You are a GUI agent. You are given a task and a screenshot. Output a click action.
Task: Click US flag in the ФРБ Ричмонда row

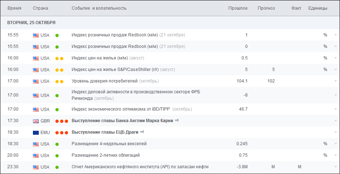[x=35, y=95]
